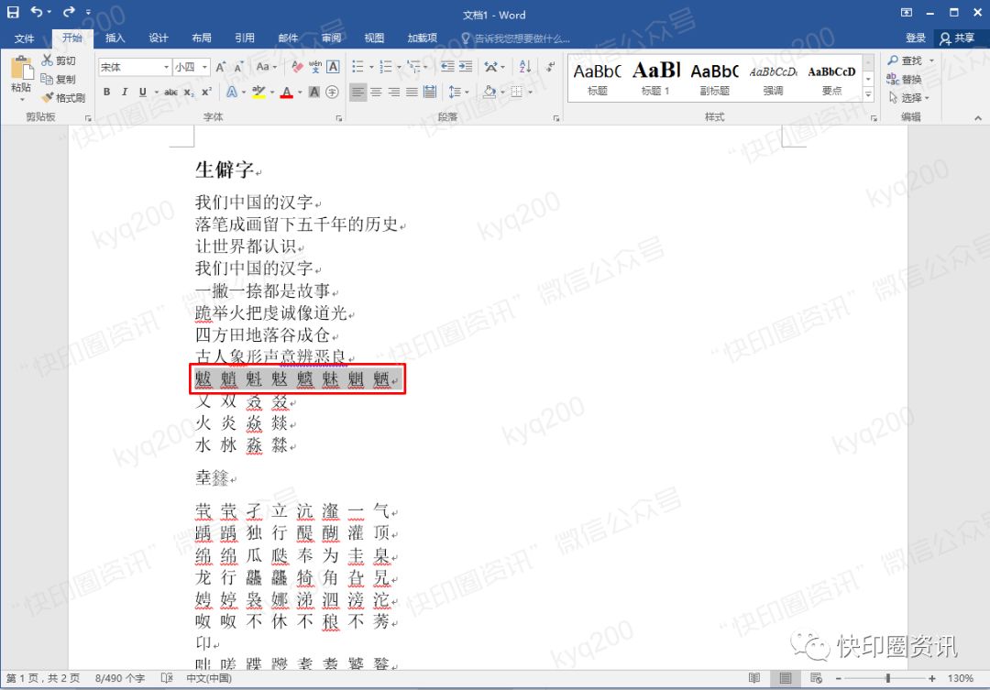
Task: Toggle strikethrough (abc) formatting
Action: pos(170,93)
